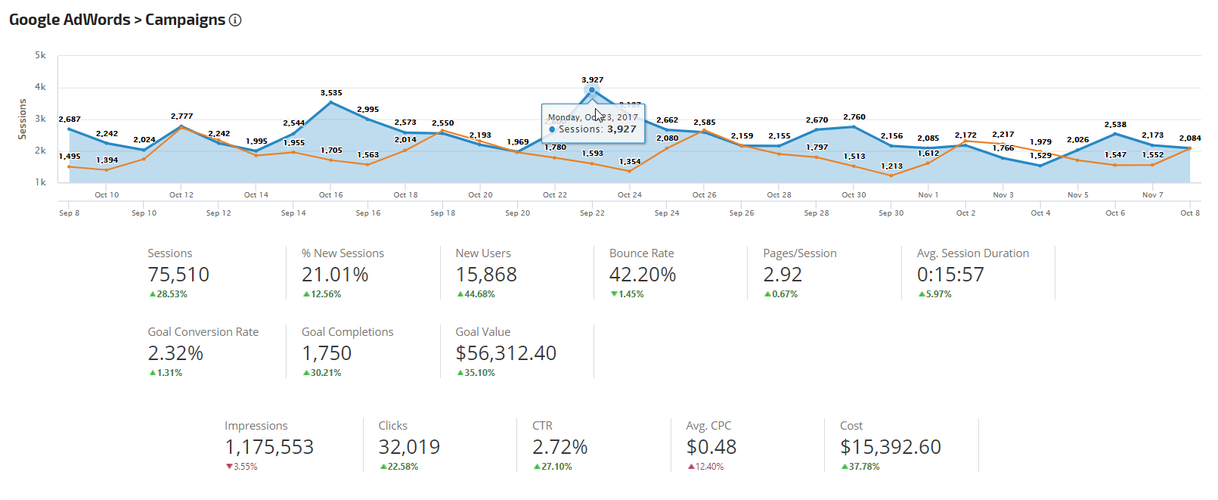This screenshot has height=500, width=1218.
Task: Click the Avg. Session Duration label
Action: [973, 253]
